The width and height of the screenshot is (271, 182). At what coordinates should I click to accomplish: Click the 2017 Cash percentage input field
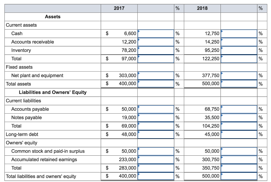156,34
